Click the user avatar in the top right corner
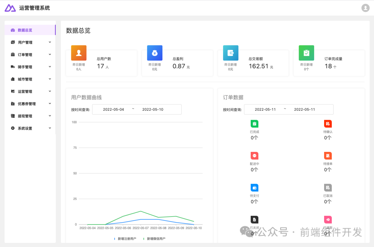Viewport: 374px width, 247px height. (x=365, y=8)
